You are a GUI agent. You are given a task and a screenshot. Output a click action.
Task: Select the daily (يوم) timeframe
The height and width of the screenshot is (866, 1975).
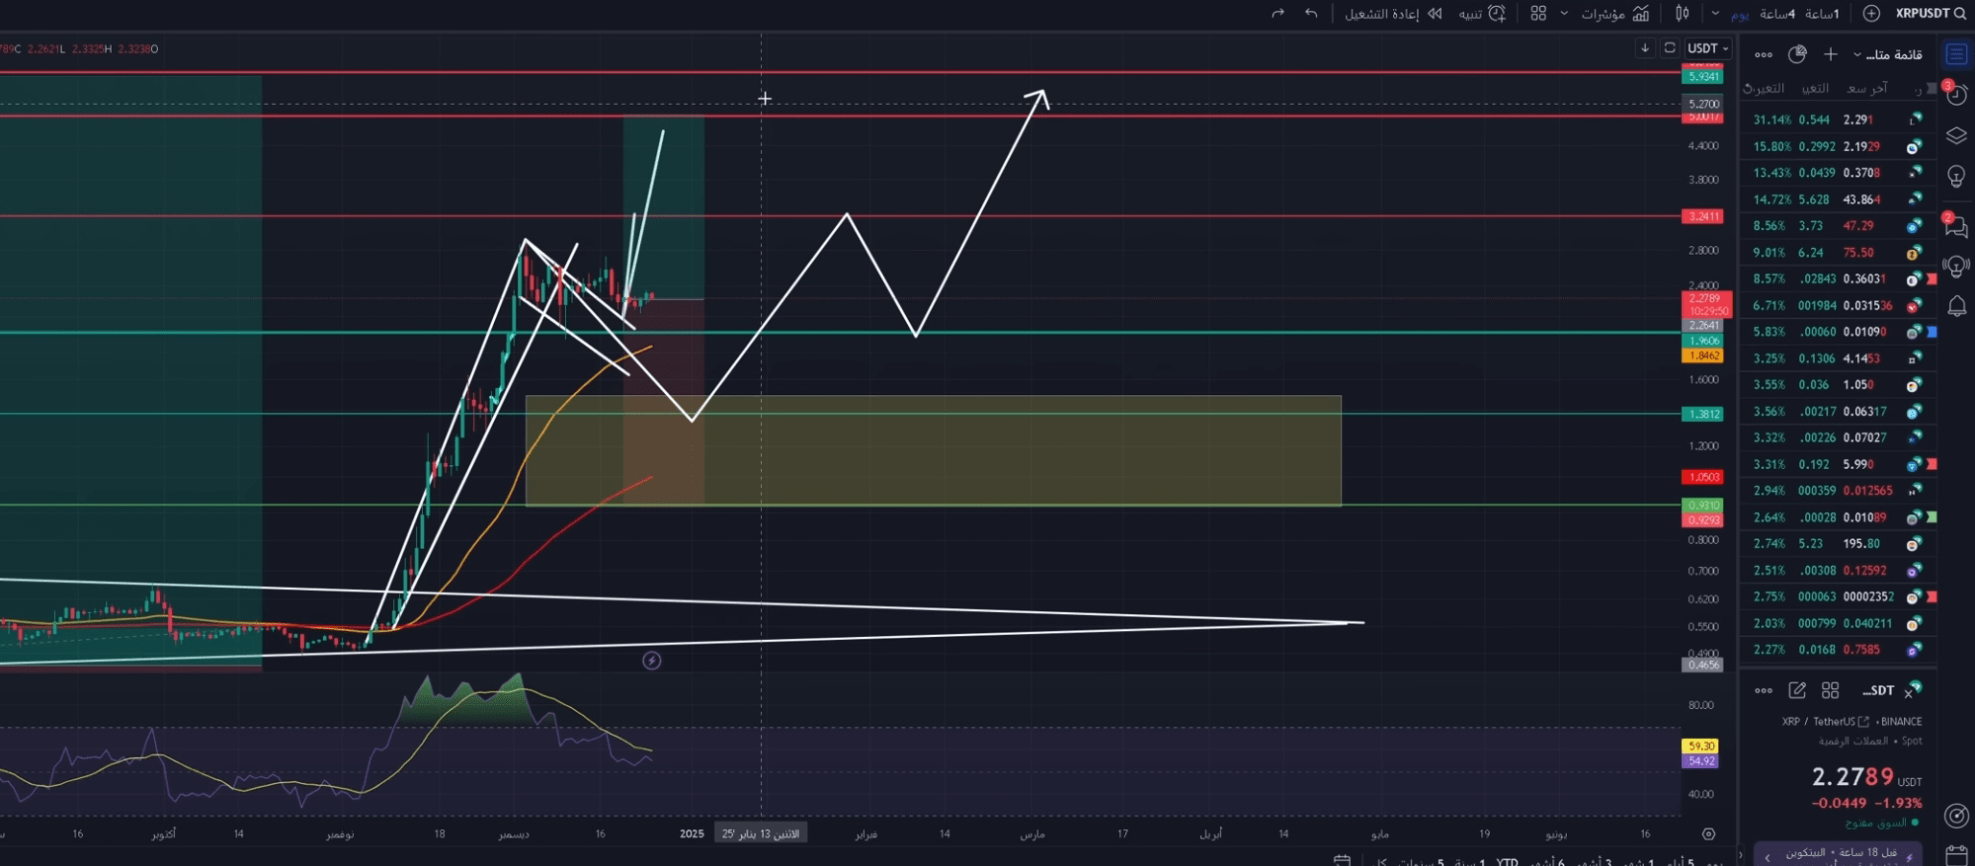click(x=1740, y=14)
